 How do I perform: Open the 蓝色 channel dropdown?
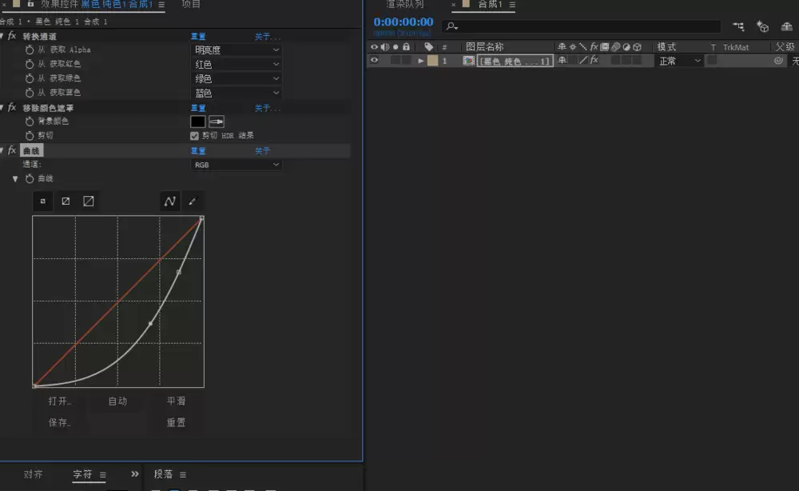pyautogui.click(x=237, y=93)
